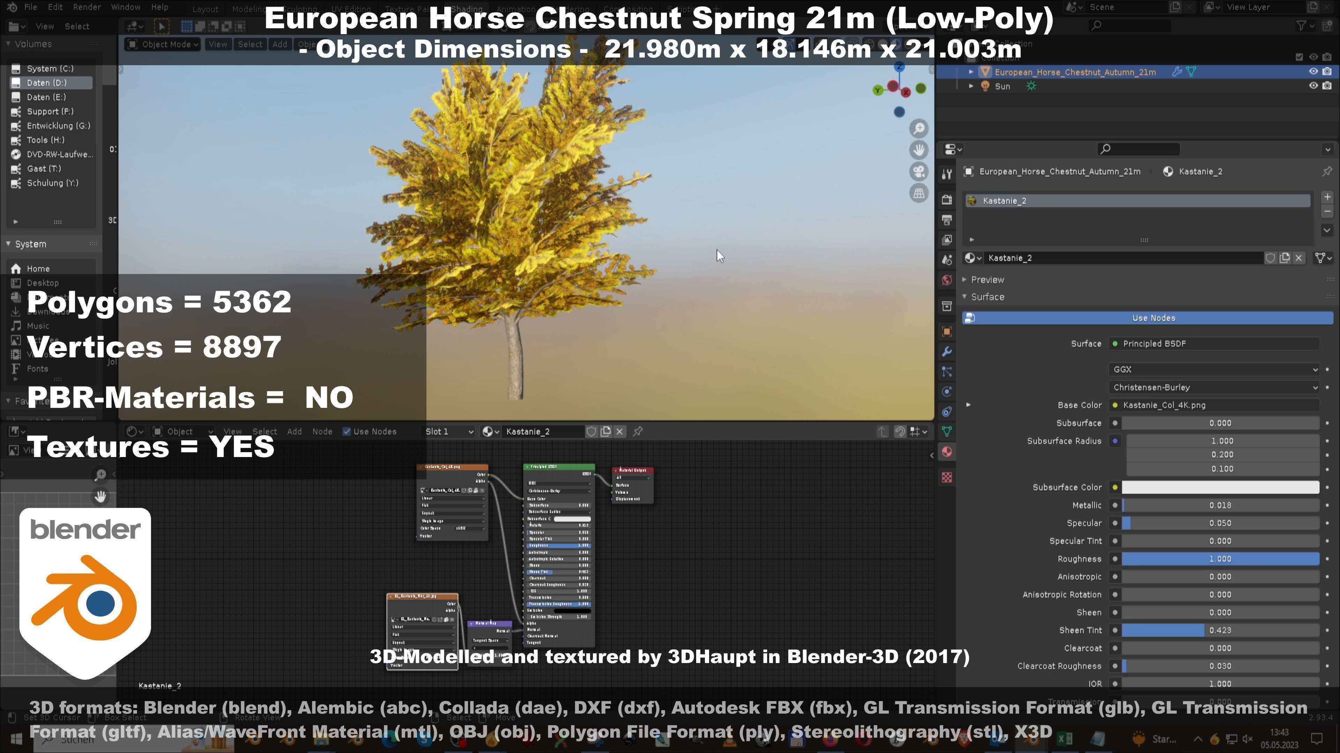Click Surface shader Principled BSDF field

pos(1214,344)
